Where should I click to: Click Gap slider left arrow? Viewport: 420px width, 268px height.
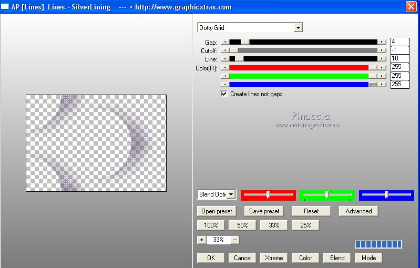[225, 42]
